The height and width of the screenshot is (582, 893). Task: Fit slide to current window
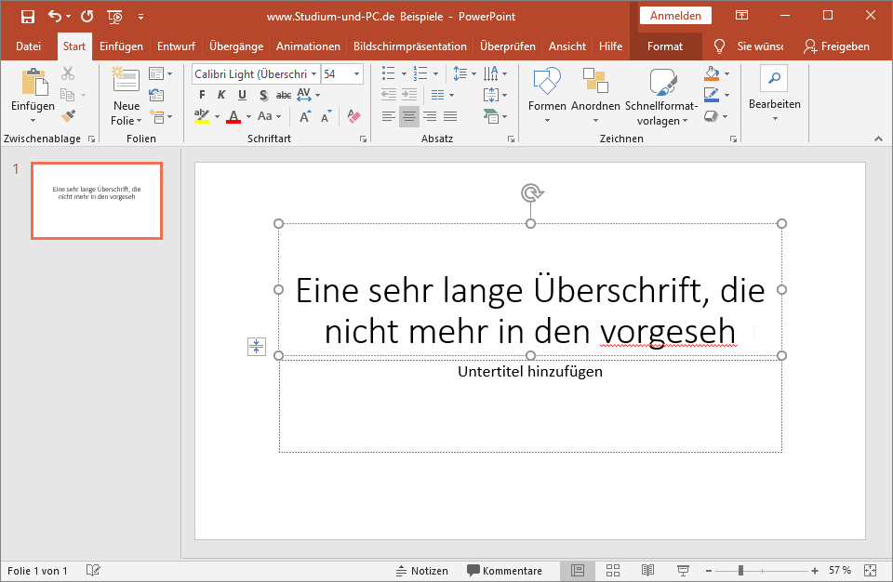coord(871,571)
